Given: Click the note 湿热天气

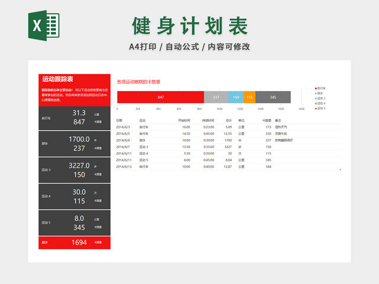Looking at the screenshot, I should tap(281, 127).
